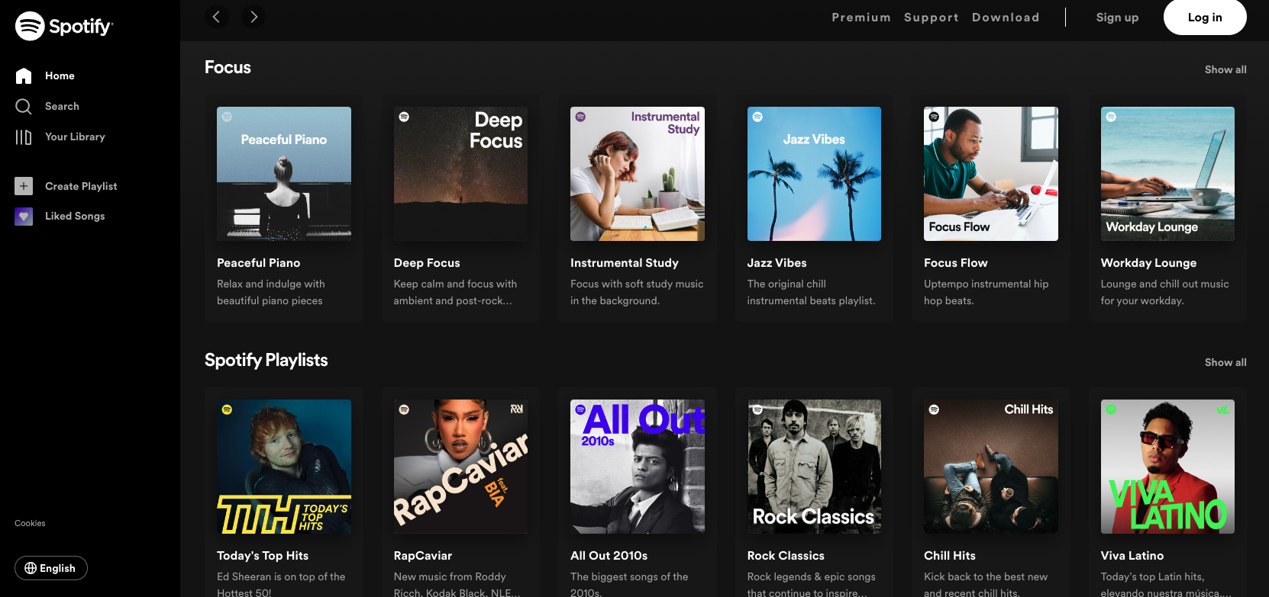Screen dimensions: 1269x597
Task: Open the Jazz Vibes cover image
Action: coord(814,174)
